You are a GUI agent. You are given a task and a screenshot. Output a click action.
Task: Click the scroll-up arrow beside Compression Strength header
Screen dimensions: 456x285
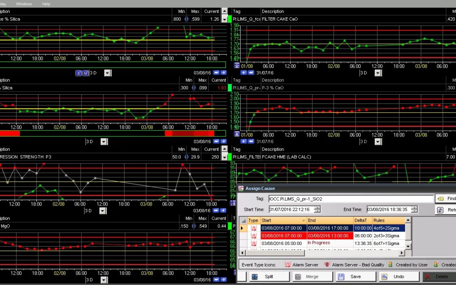pos(225,149)
